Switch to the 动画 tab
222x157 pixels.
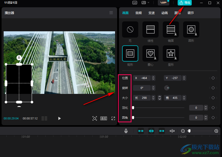pyautogui.click(x=165, y=13)
